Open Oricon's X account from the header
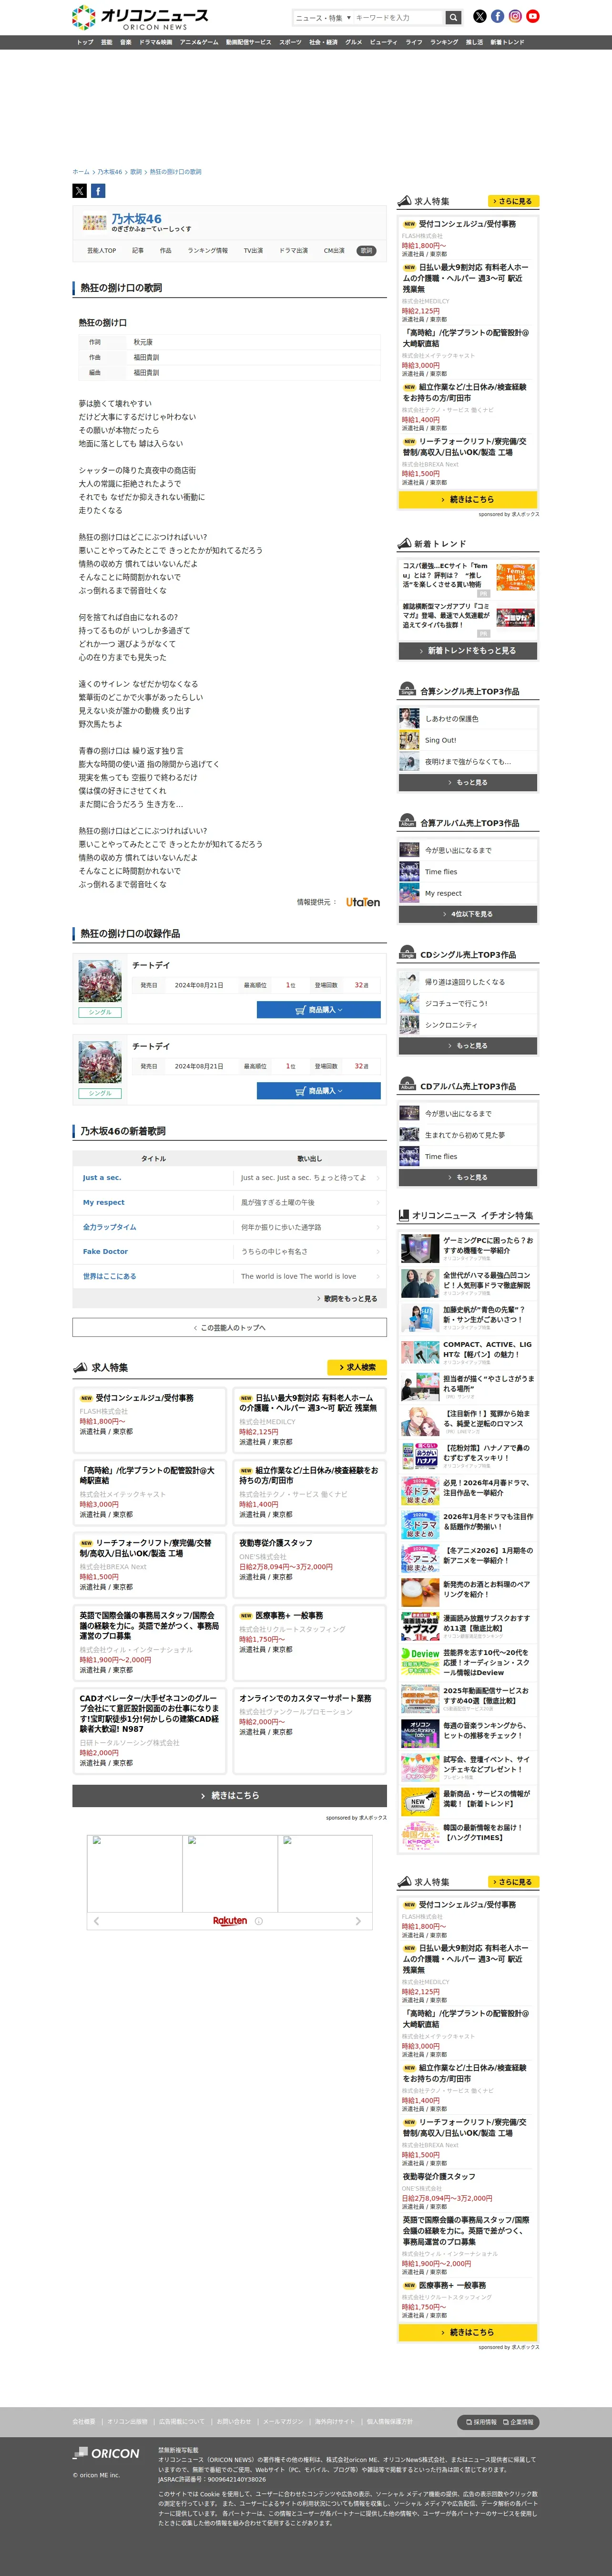 click(479, 16)
